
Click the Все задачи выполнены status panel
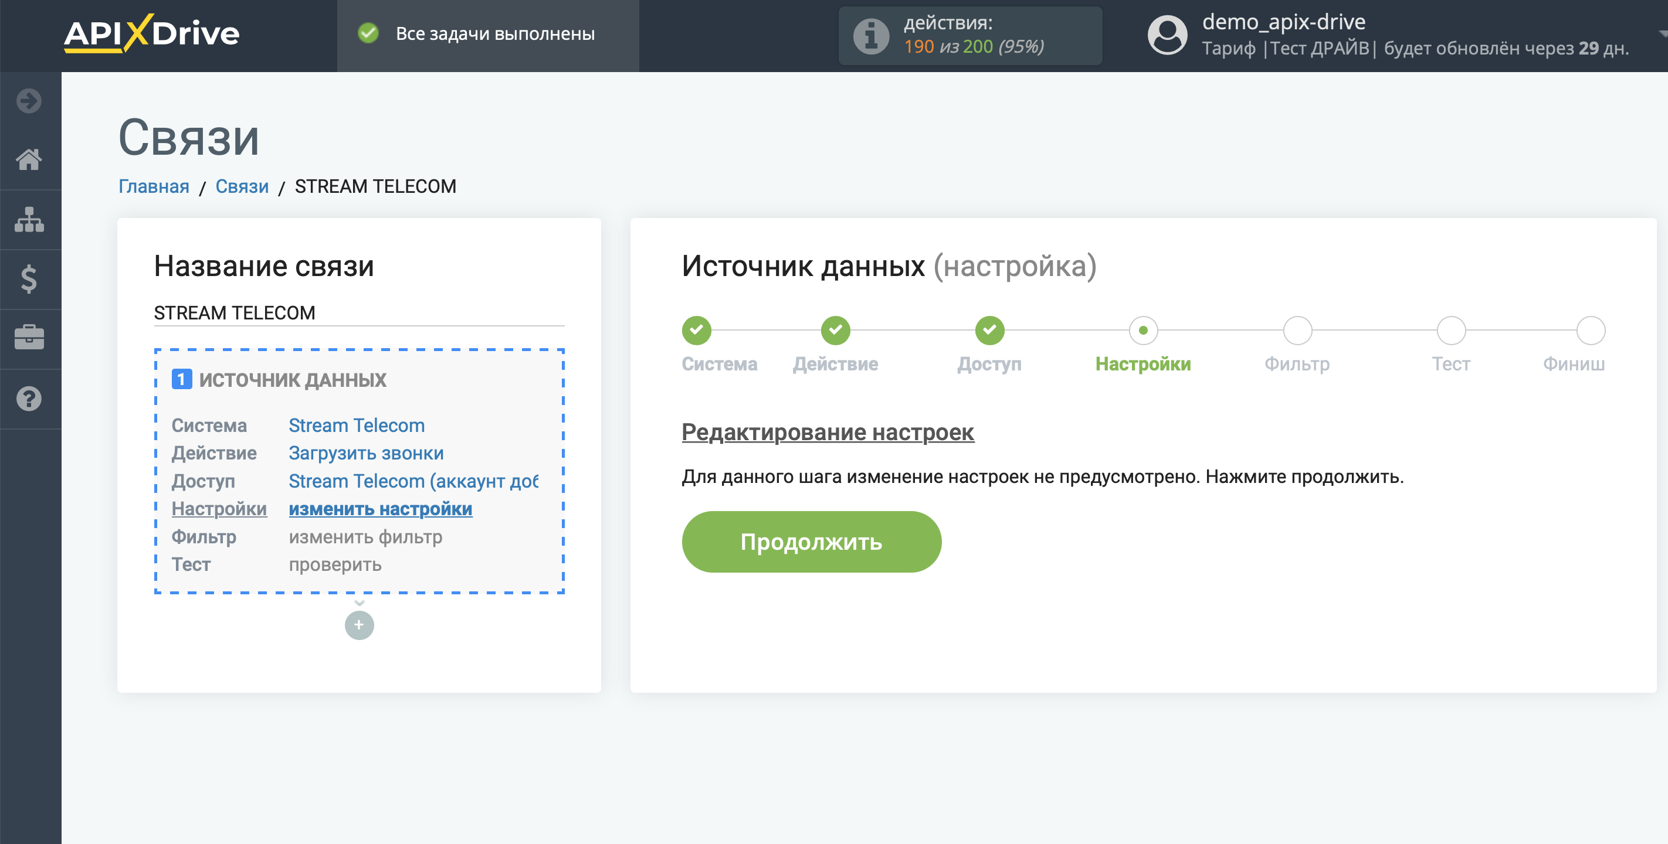(x=487, y=35)
